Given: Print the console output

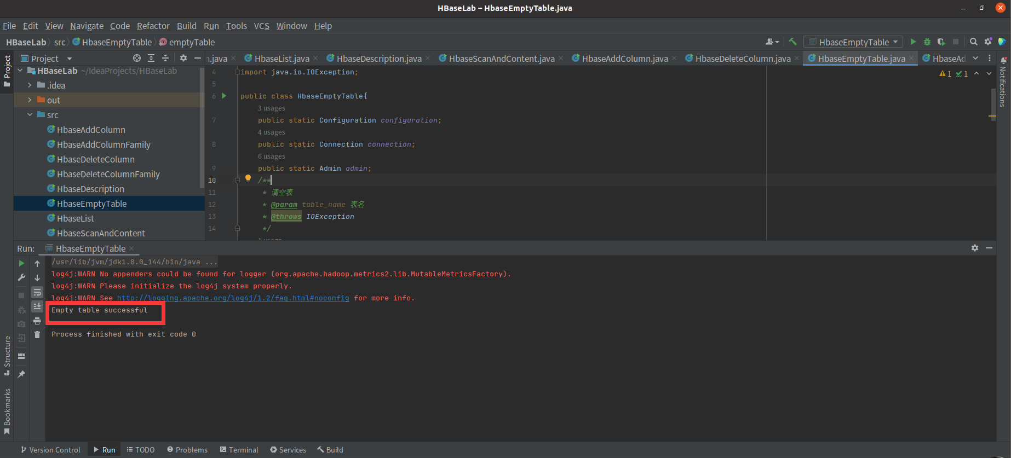Looking at the screenshot, I should pos(37,321).
